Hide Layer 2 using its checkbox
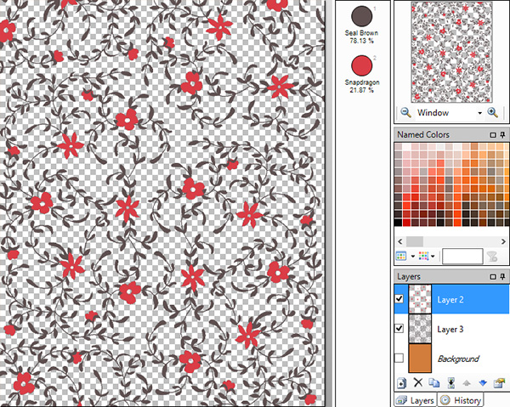The width and height of the screenshot is (510, 407). click(400, 299)
